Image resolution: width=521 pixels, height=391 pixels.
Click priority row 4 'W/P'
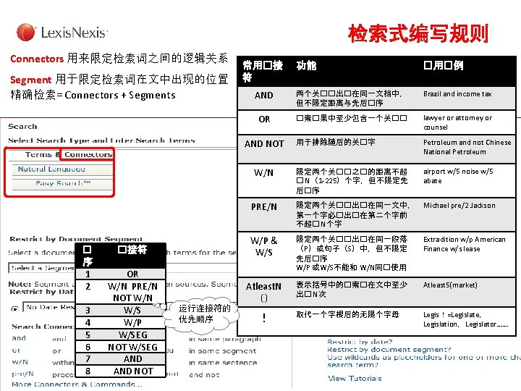click(x=120, y=322)
